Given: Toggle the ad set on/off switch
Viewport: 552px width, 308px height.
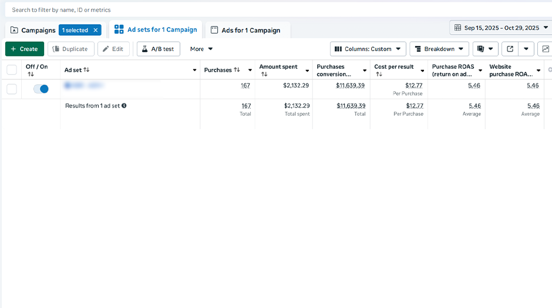Looking at the screenshot, I should click(x=41, y=89).
